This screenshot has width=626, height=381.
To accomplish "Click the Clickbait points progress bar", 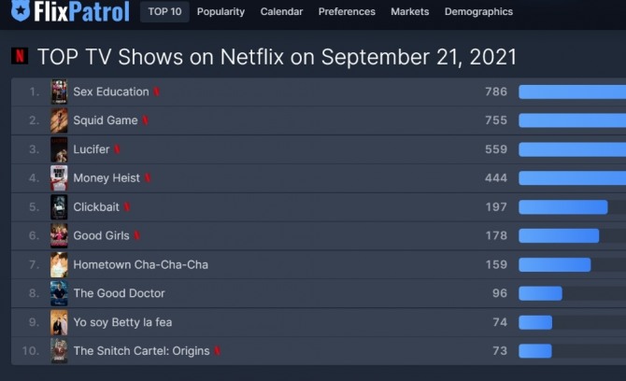I will [x=563, y=207].
